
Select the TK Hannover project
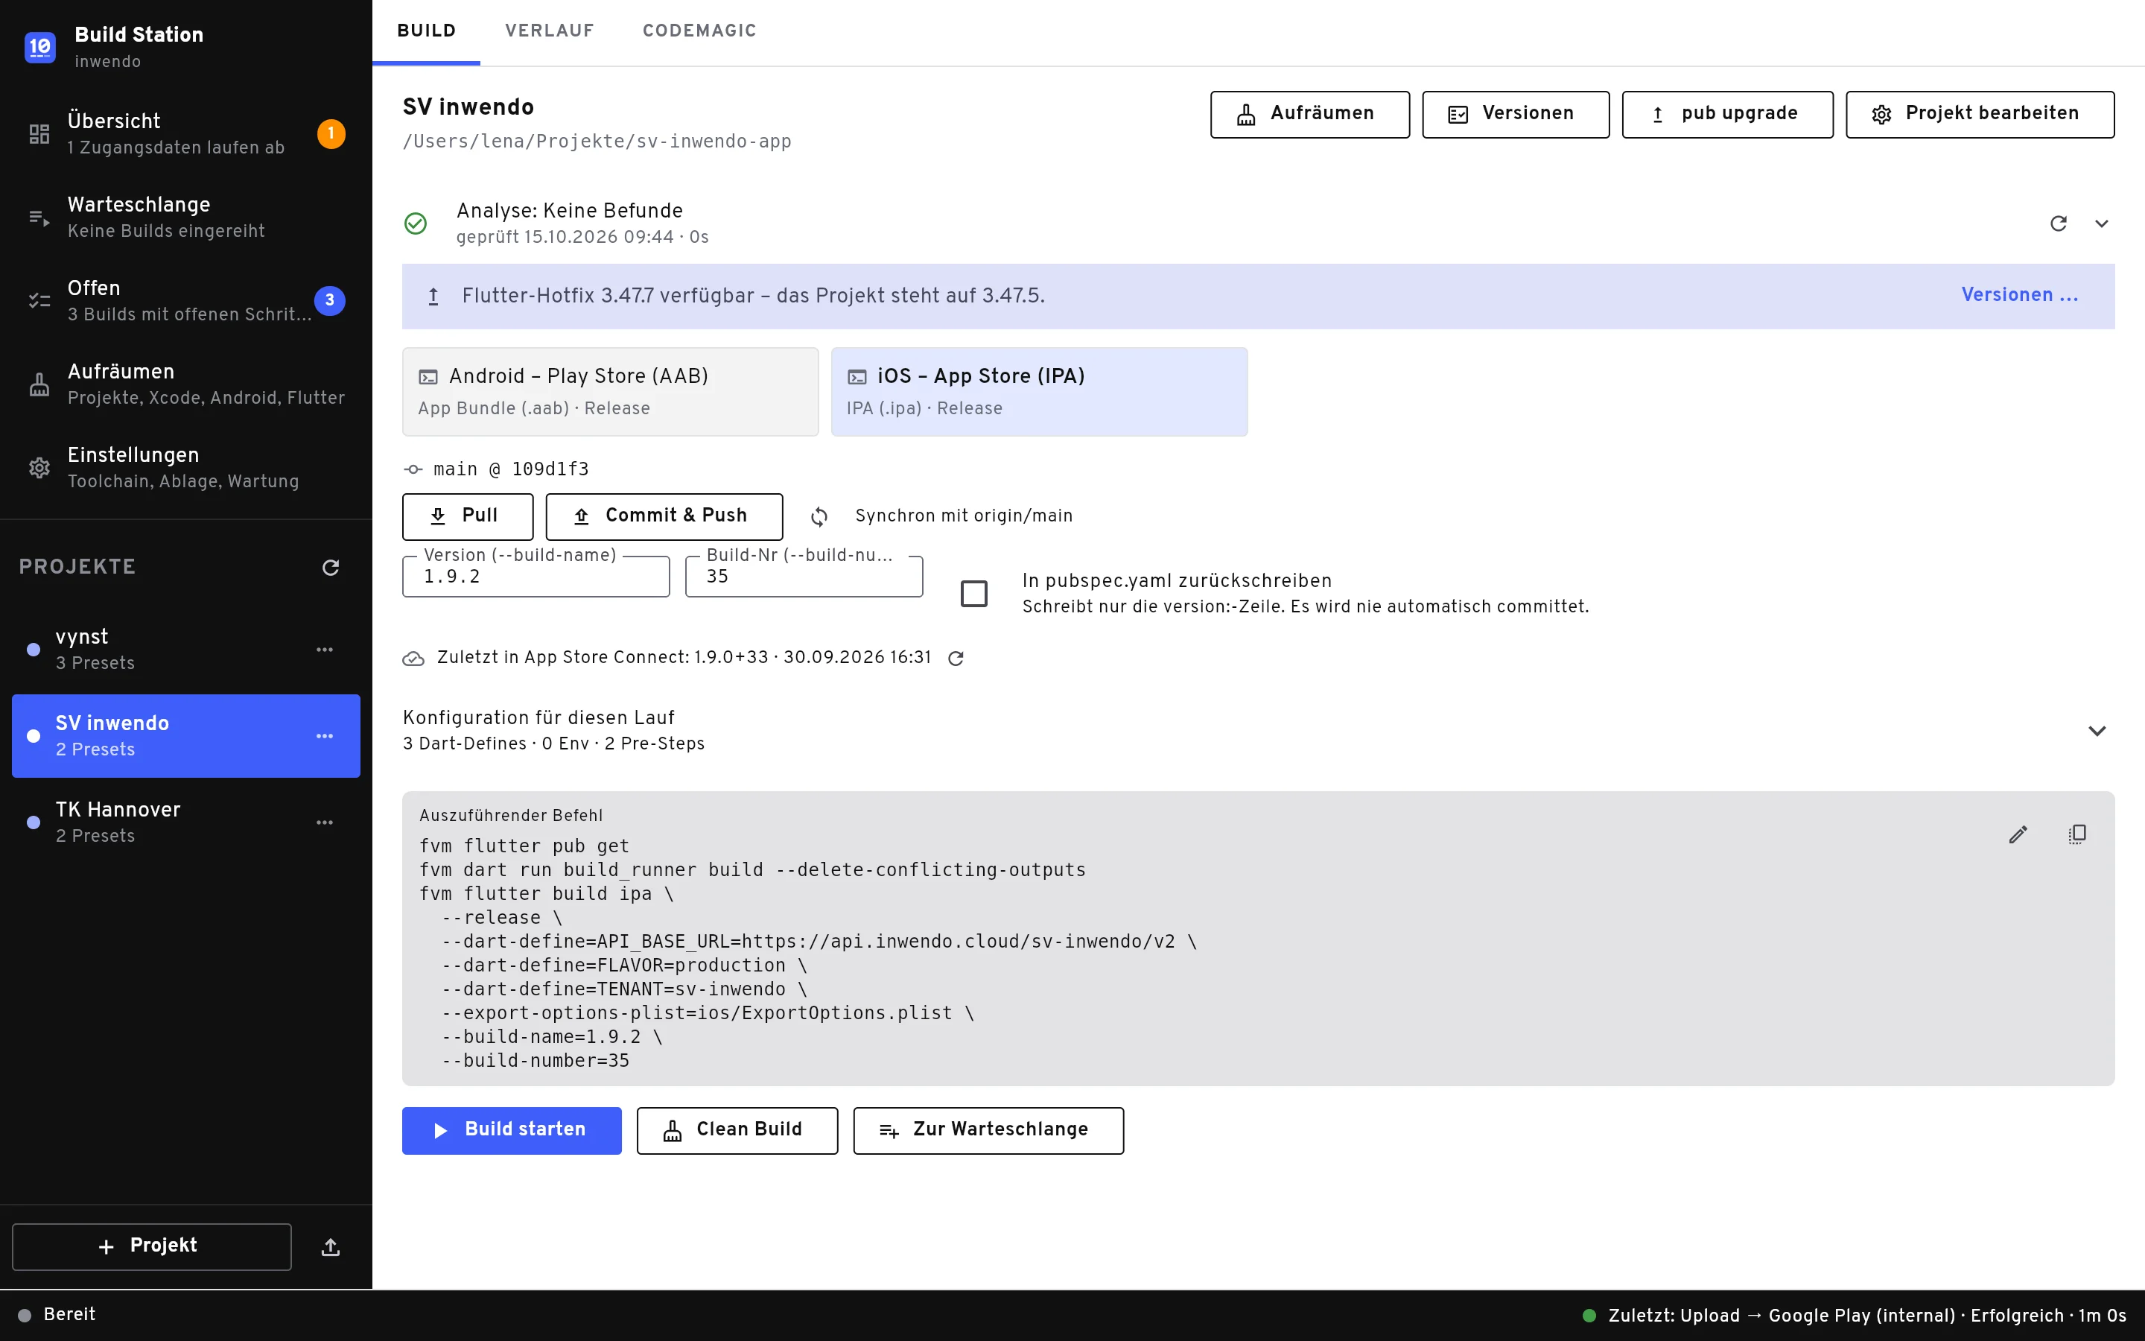[x=186, y=823]
